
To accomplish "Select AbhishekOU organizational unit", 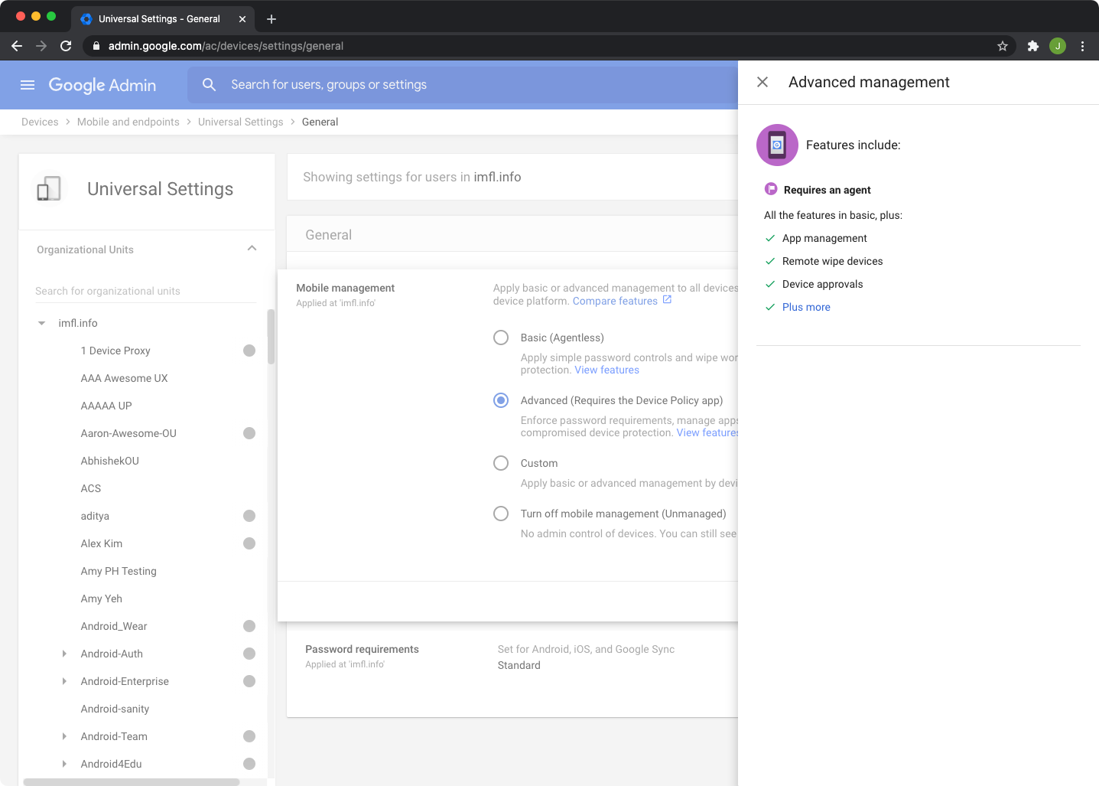I will click(110, 461).
